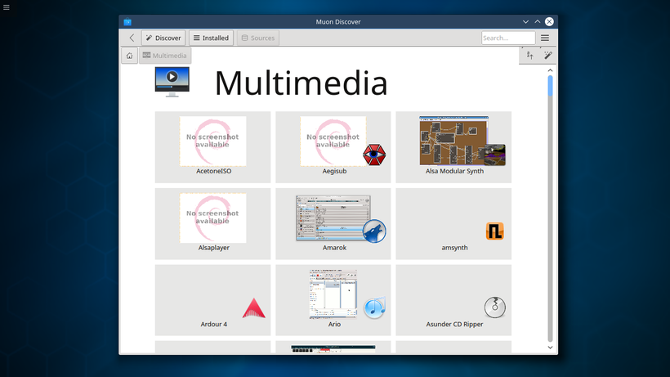Screen dimensions: 670x377
Task: Click the Ario music note icon
Action: coord(375,307)
